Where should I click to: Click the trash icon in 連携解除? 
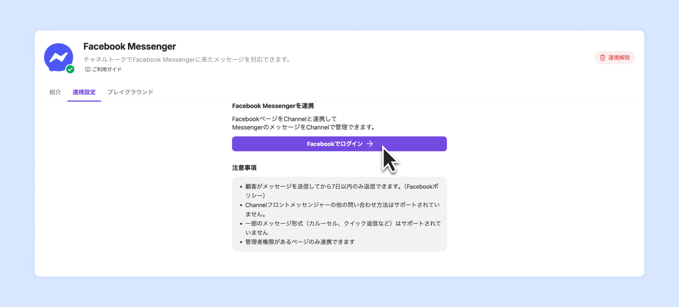tap(602, 57)
